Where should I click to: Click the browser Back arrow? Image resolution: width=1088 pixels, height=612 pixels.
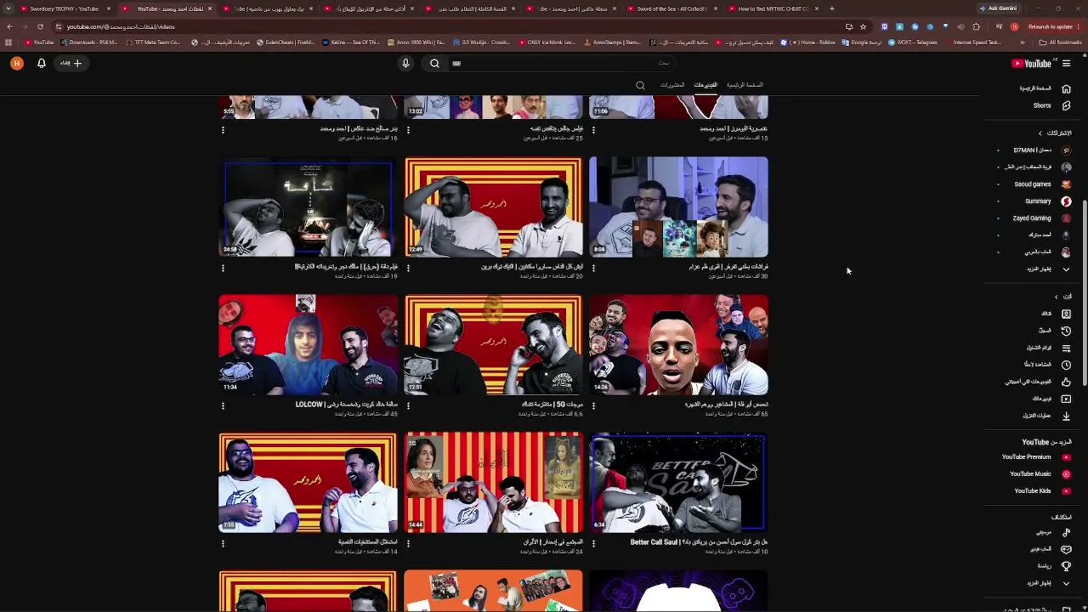click(x=9, y=26)
